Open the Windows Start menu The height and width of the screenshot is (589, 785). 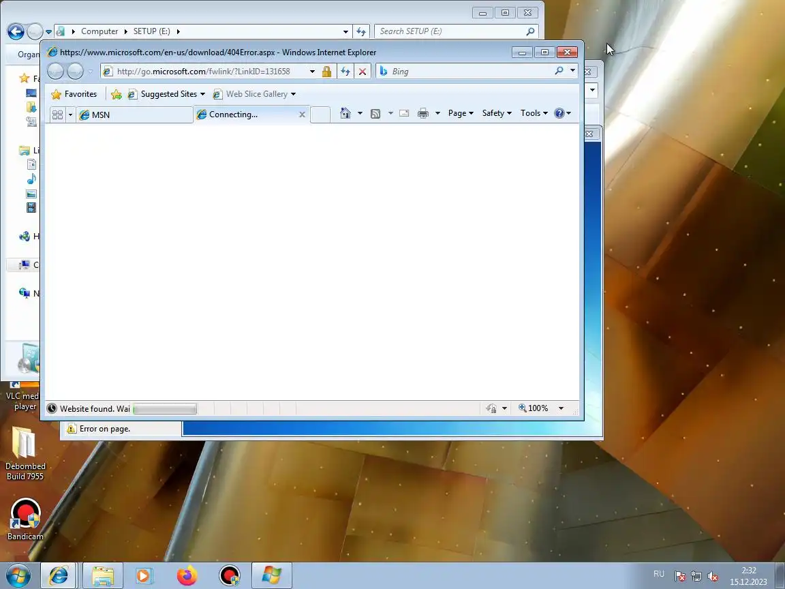coord(18,576)
